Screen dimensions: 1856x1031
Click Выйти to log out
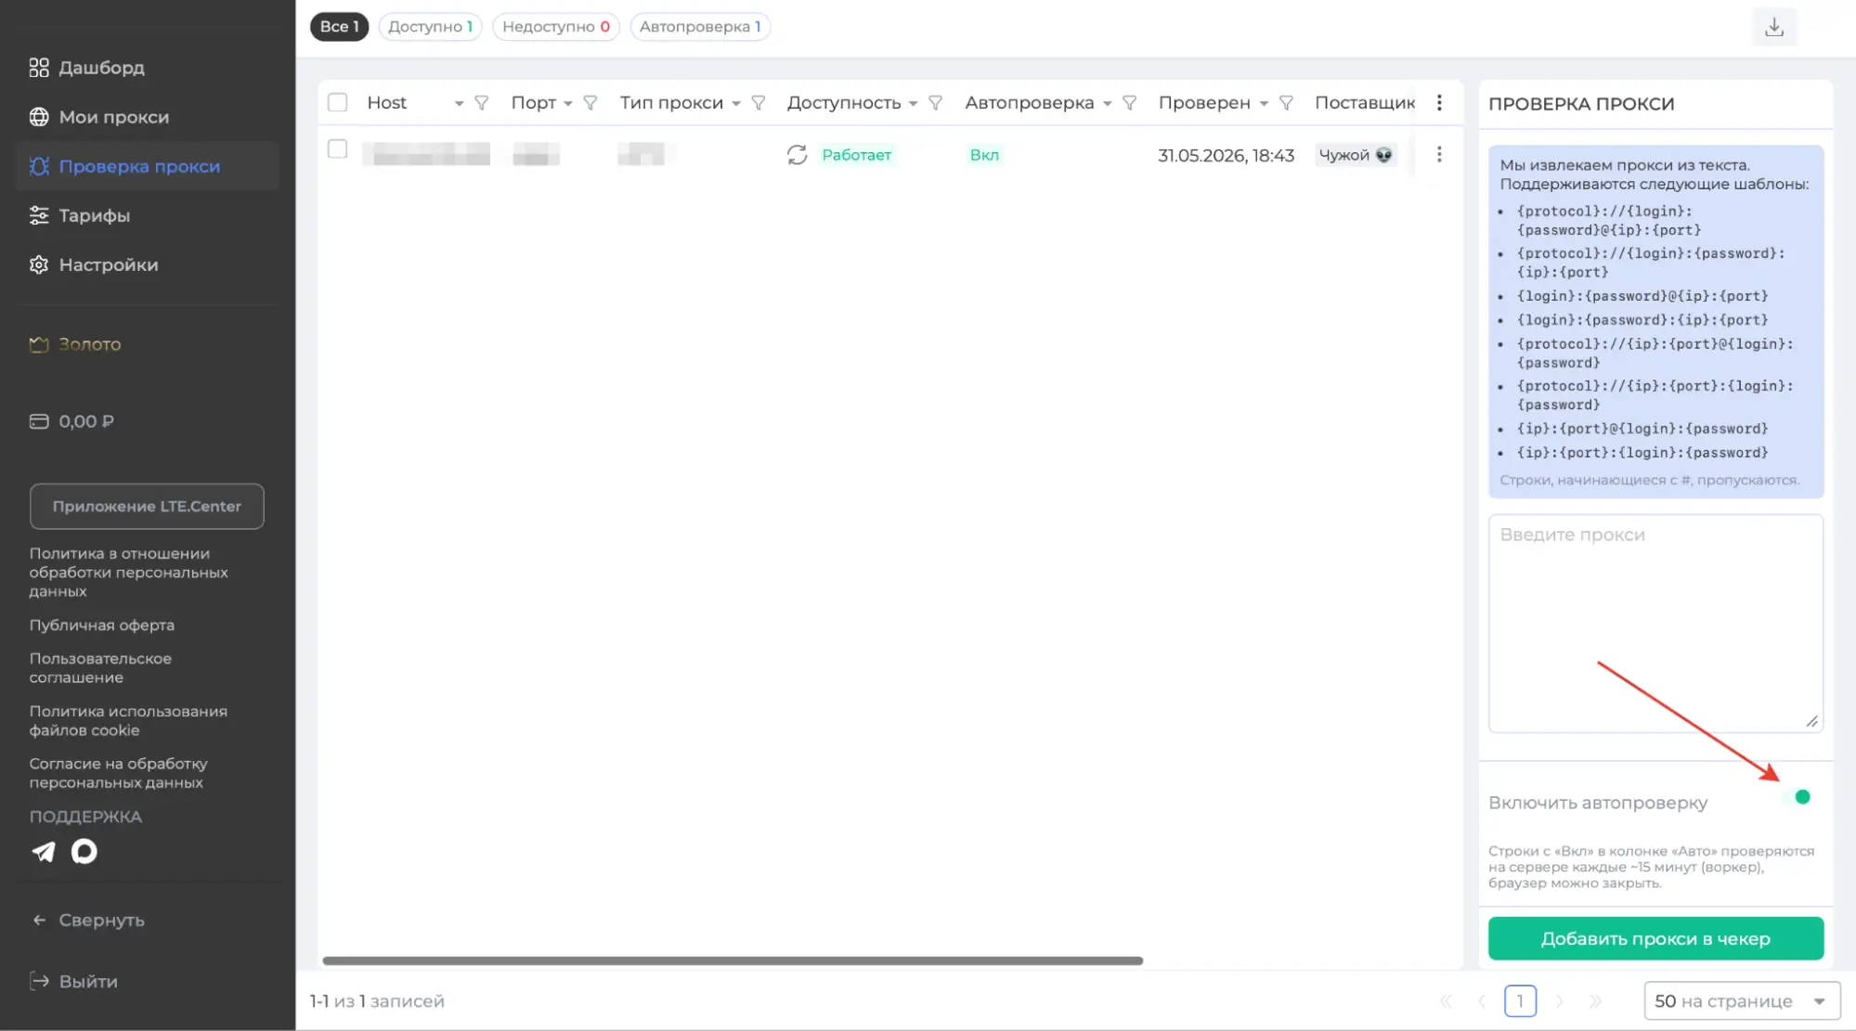point(74,982)
